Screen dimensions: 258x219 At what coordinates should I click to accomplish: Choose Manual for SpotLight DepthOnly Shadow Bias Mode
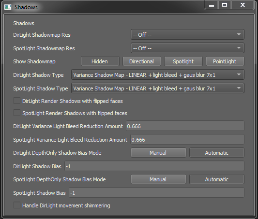pos(158,179)
